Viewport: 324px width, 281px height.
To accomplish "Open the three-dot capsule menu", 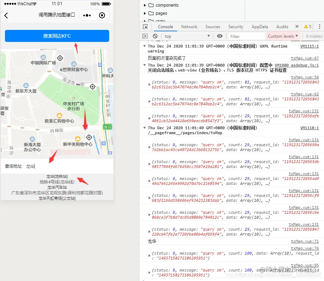I will (87, 15).
